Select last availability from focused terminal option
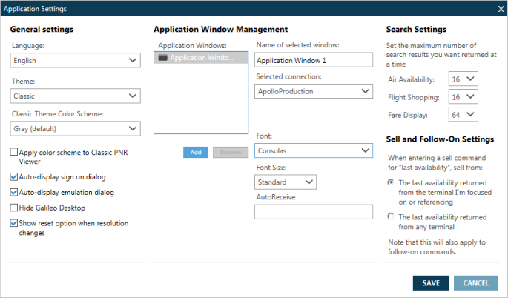Screen dimensions: 508x298 pyautogui.click(x=391, y=182)
